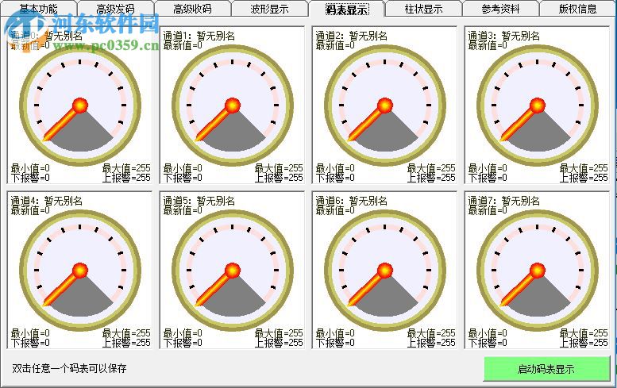Click 最大值=255 in the 通道5 panel
This screenshot has width=617, height=388.
(279, 333)
